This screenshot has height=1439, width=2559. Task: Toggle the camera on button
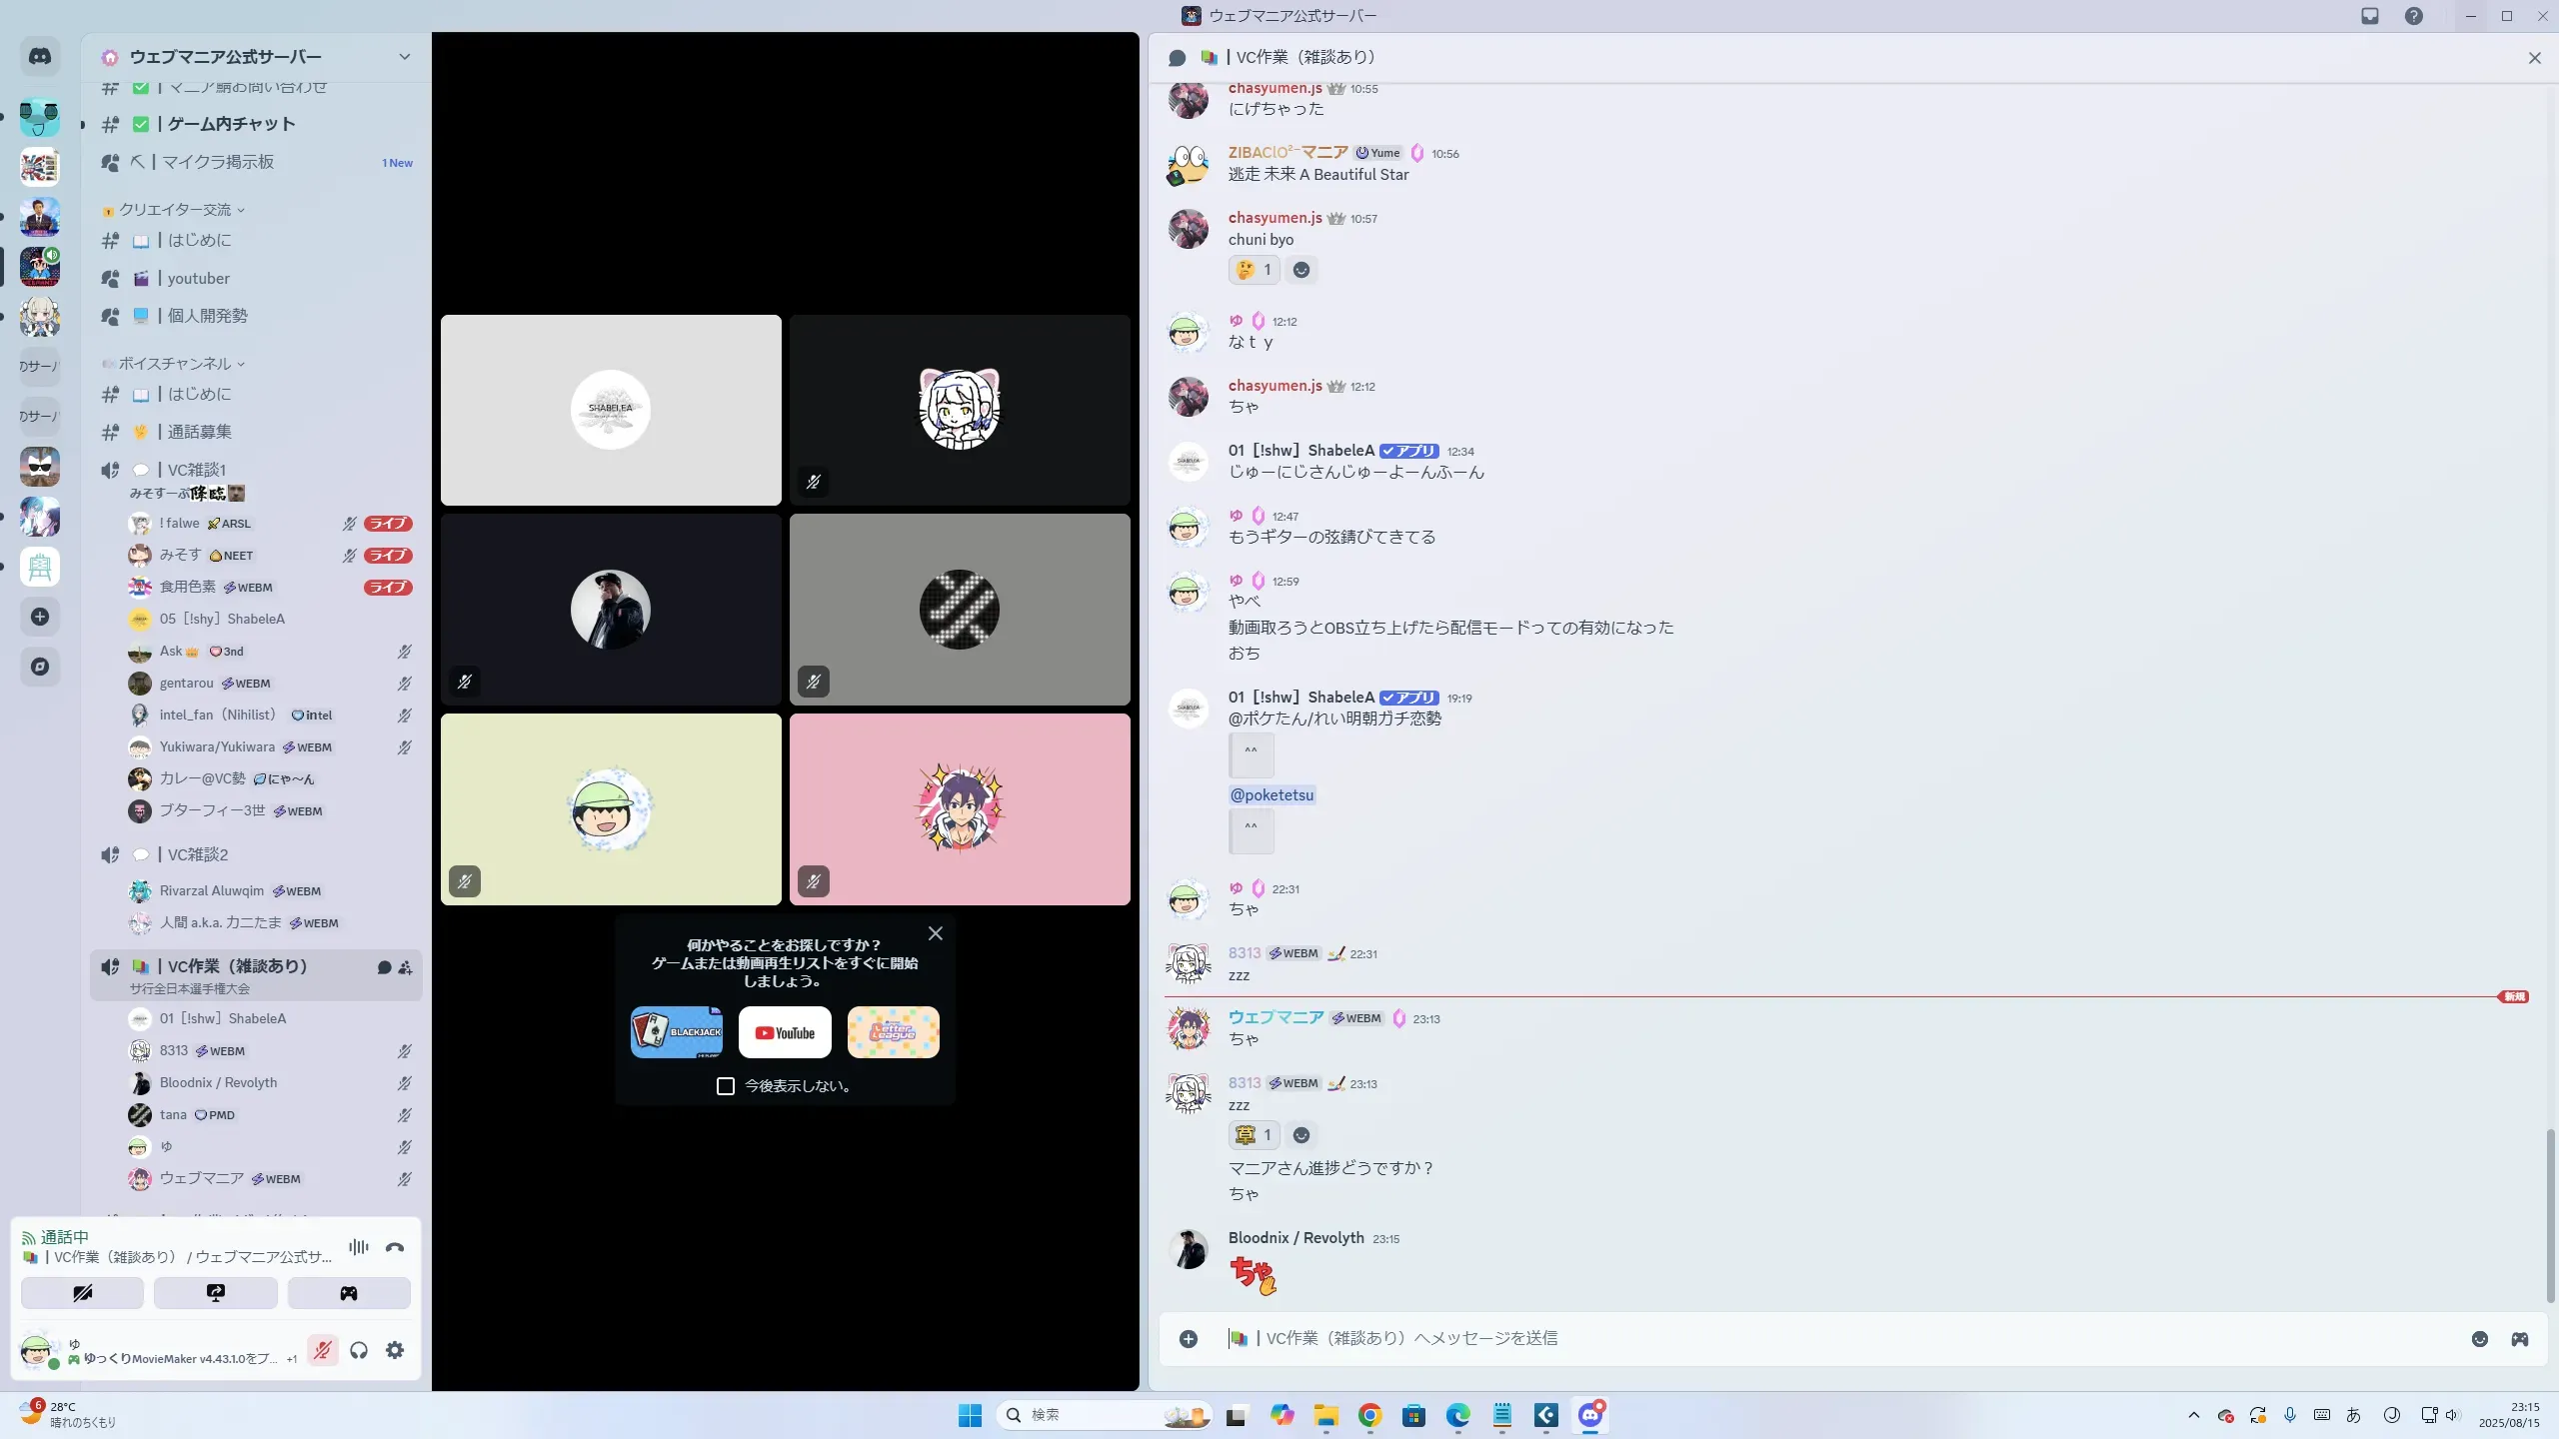tap(82, 1293)
